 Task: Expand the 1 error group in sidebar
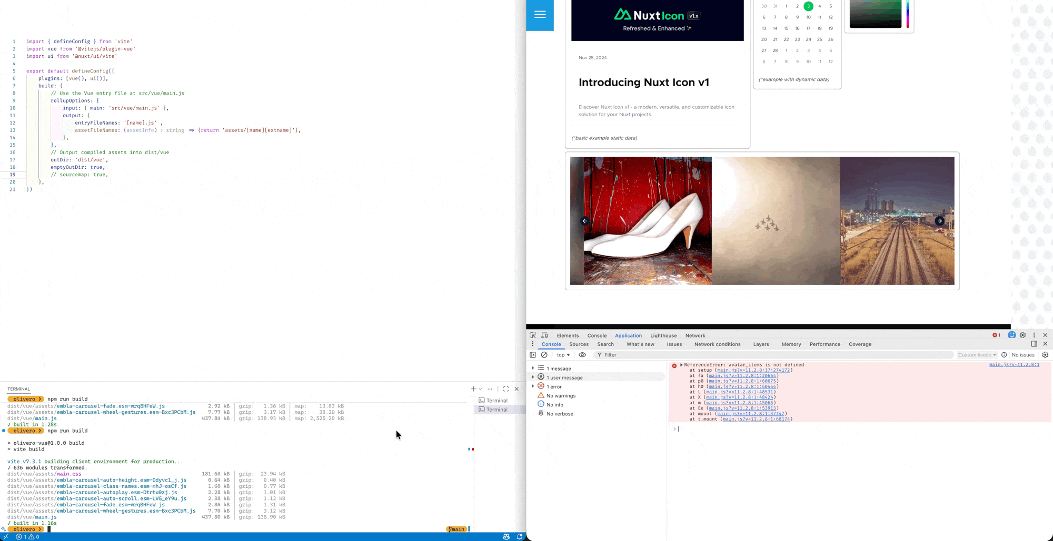pyautogui.click(x=533, y=386)
